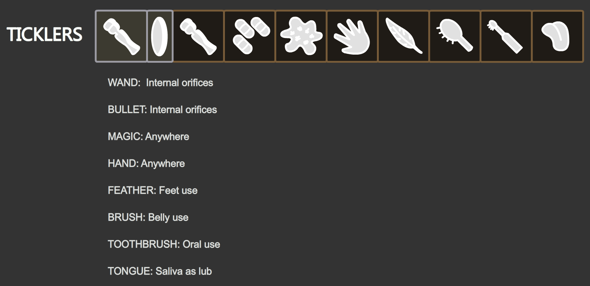The image size is (590, 286).
Task: Click the BULLET description line
Action: [x=162, y=110]
